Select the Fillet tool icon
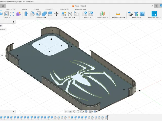Image resolution: width=162 pixels, height=121 pixels. [x=32, y=14]
